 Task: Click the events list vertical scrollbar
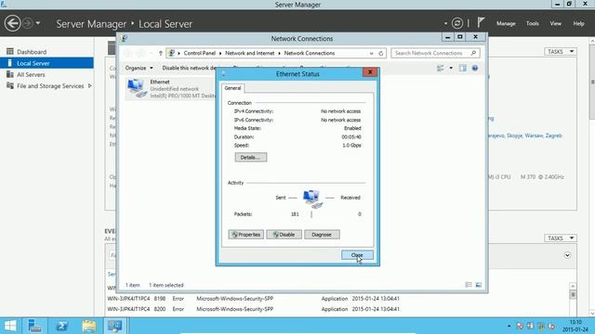573,295
